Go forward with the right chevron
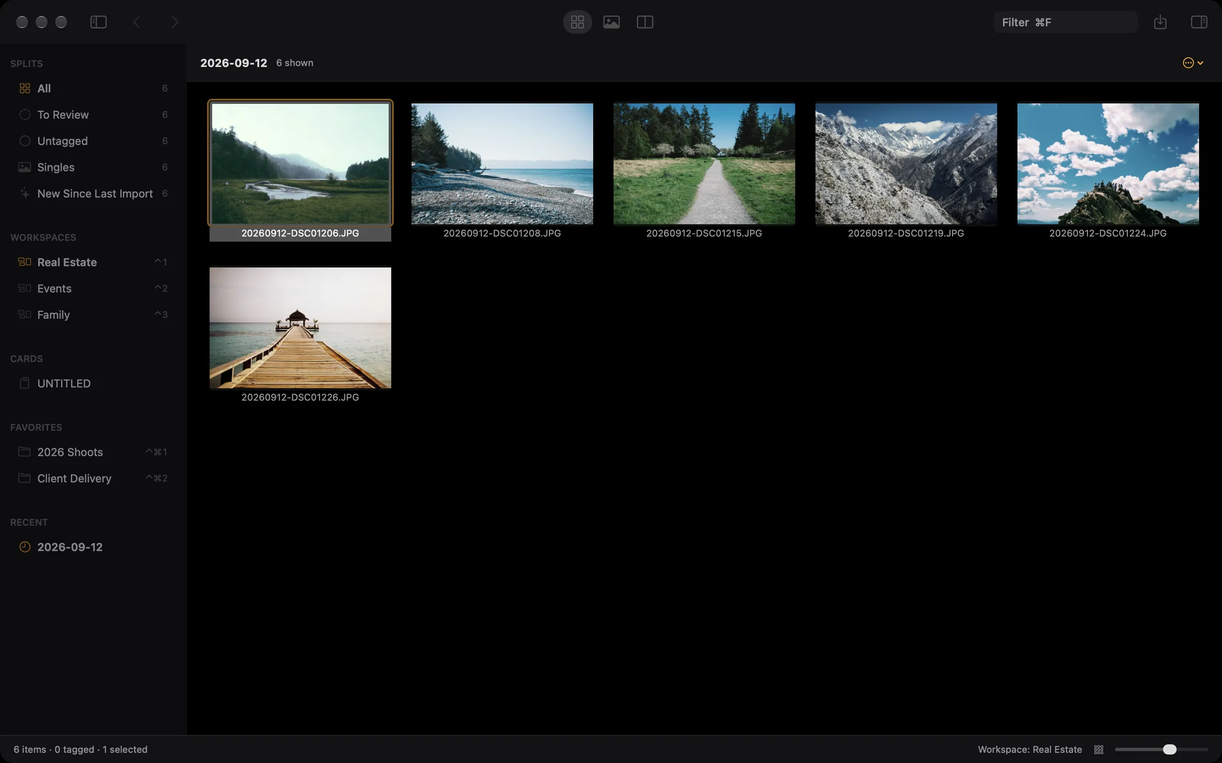 [x=175, y=22]
